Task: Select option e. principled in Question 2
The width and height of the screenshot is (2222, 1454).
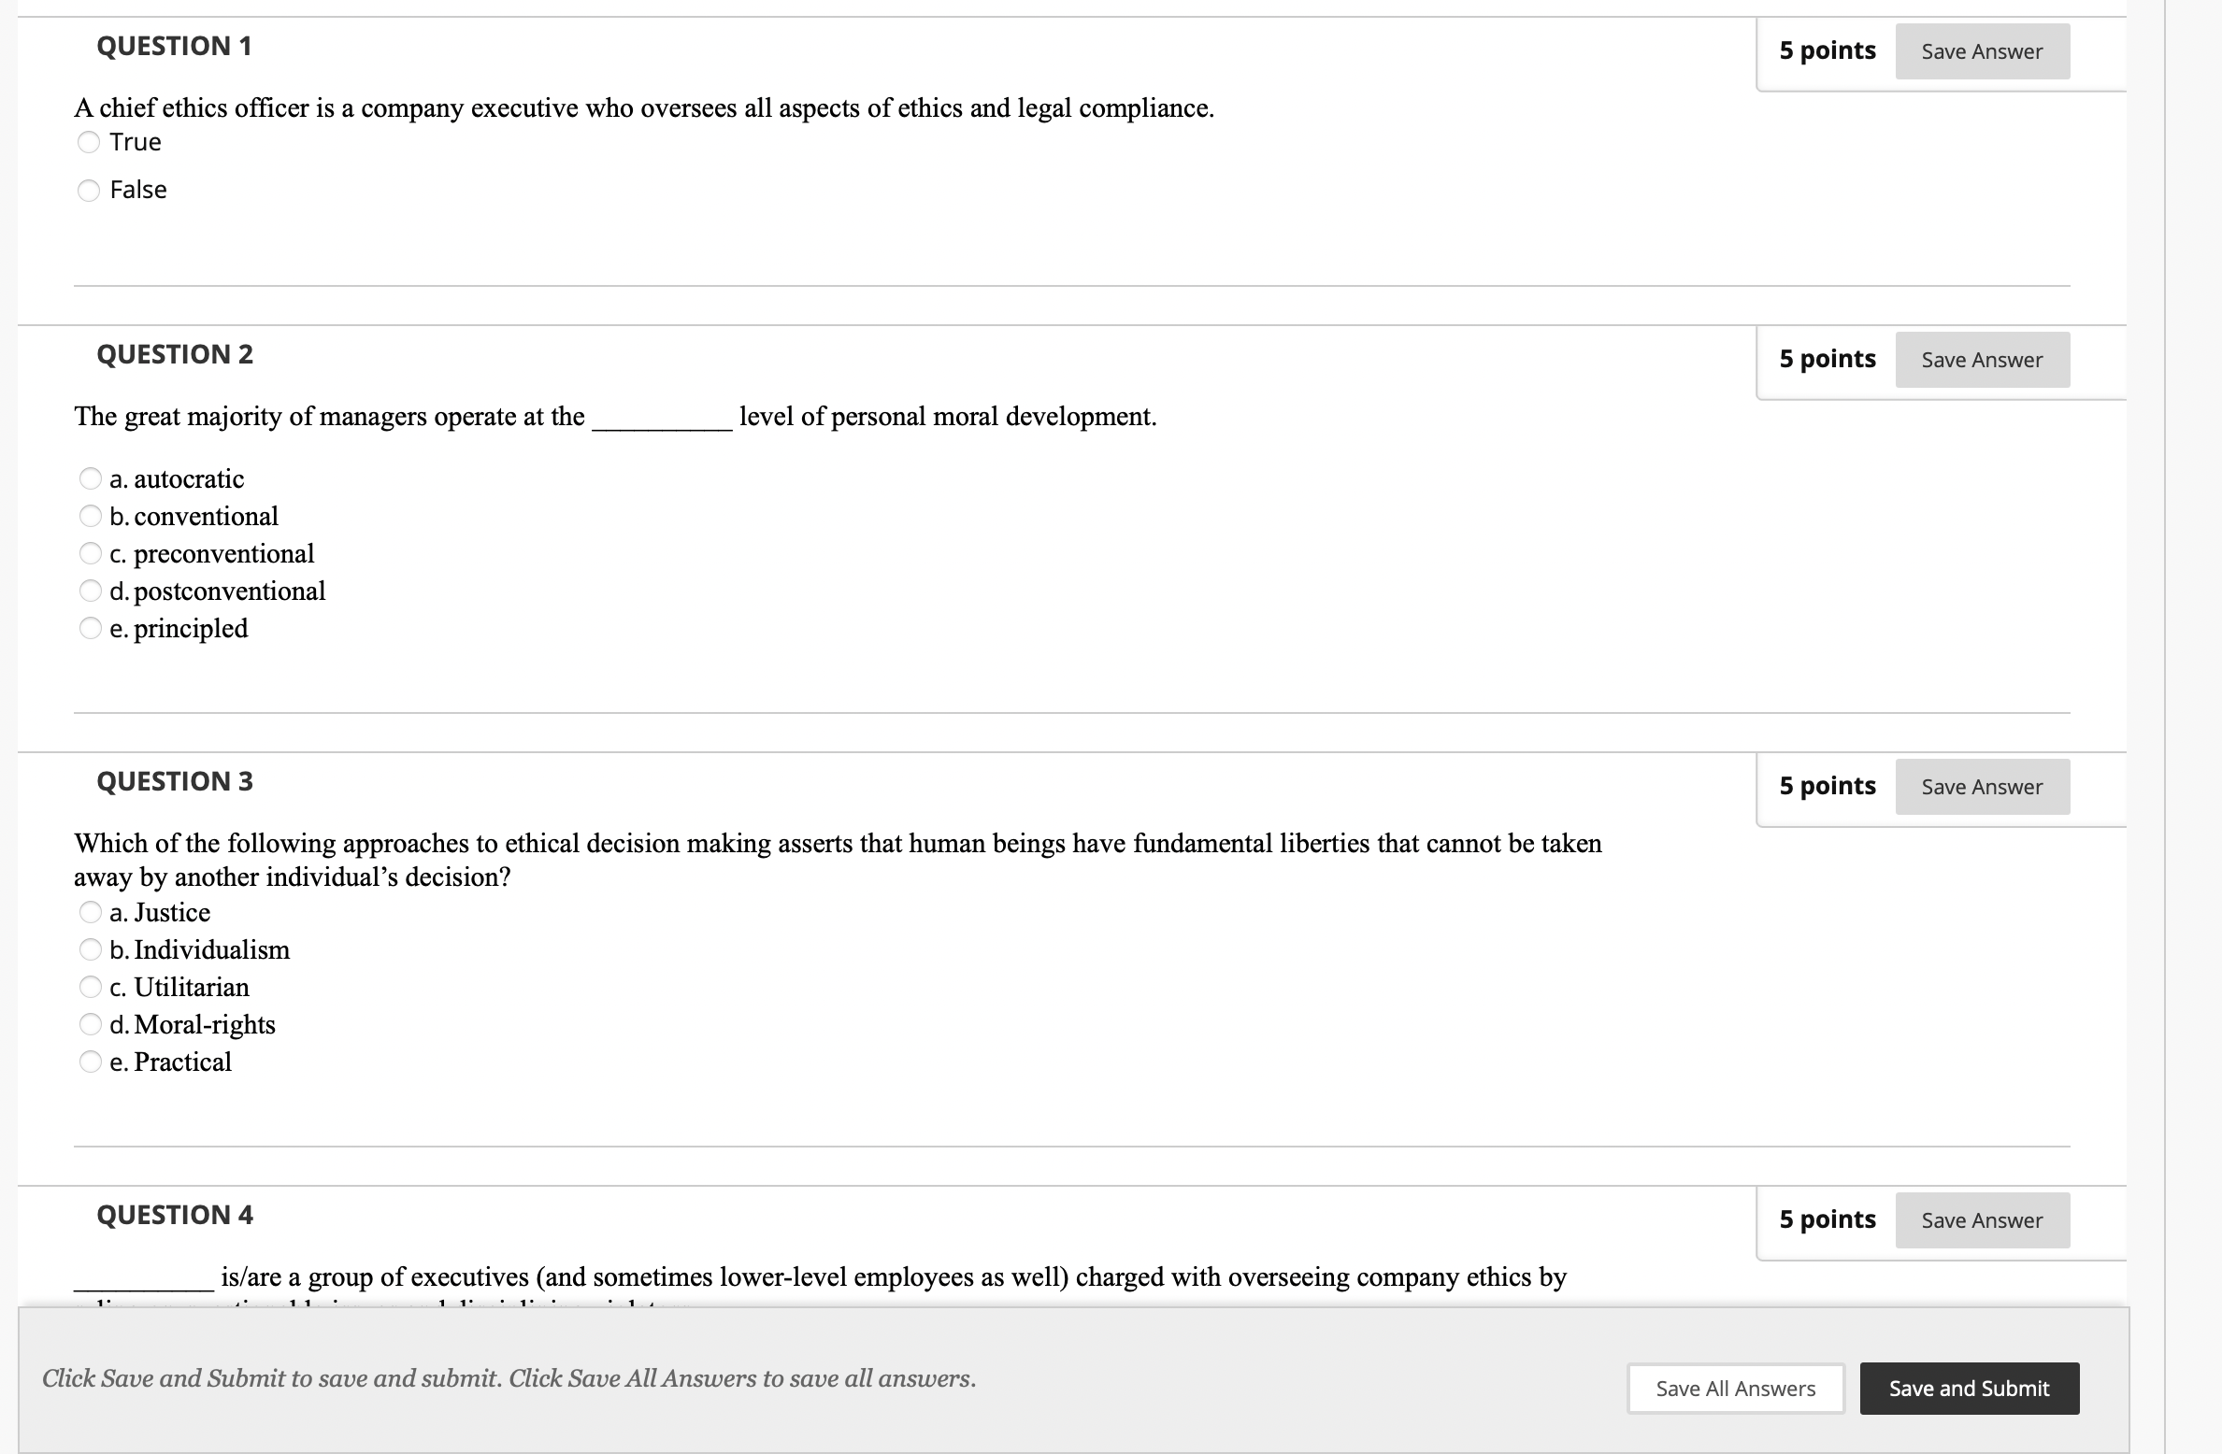Action: (x=89, y=628)
